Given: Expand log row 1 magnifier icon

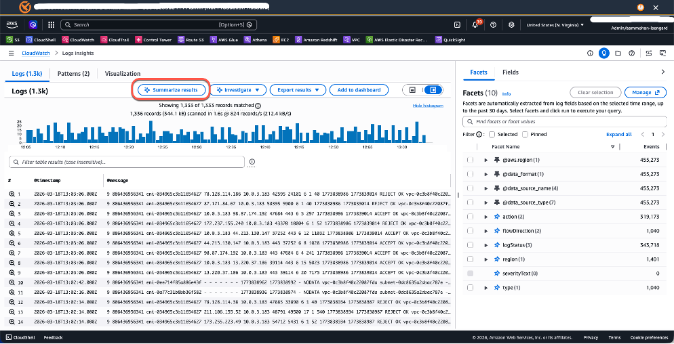Looking at the screenshot, I should click(x=12, y=194).
